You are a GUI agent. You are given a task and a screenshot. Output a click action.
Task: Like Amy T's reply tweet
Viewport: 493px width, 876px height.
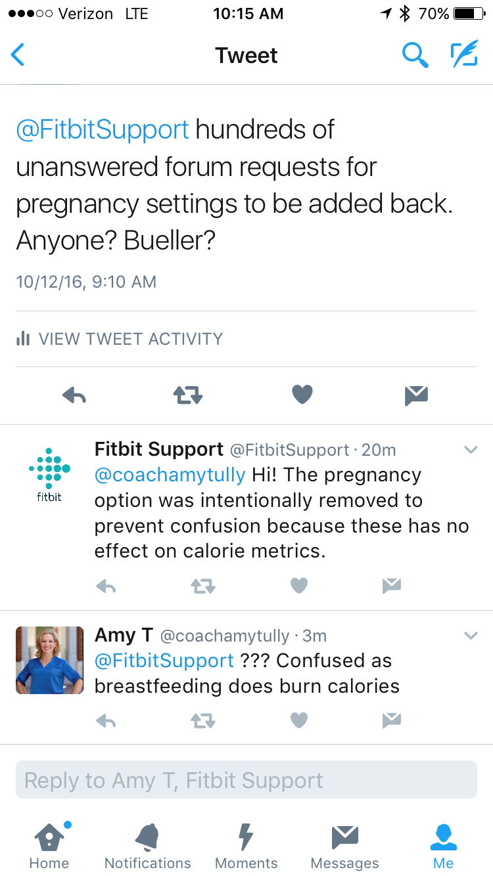[x=299, y=721]
